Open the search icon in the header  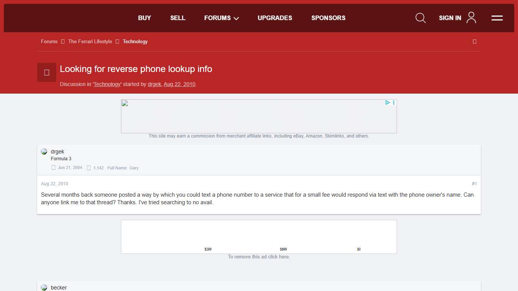tap(421, 18)
